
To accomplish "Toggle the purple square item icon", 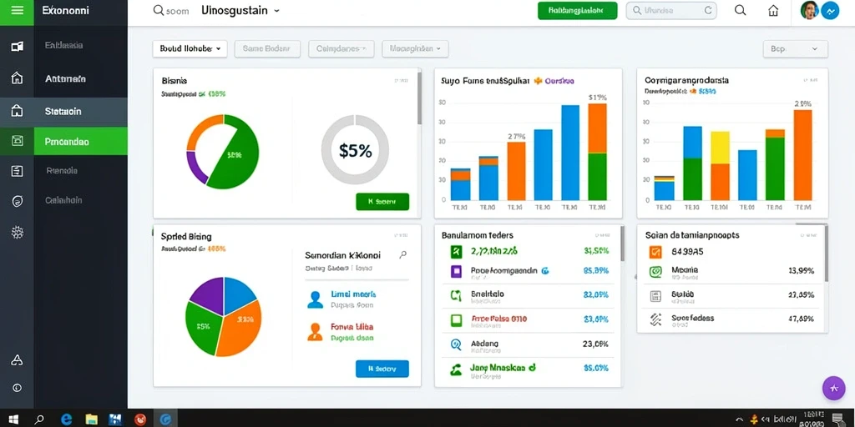I will [456, 271].
